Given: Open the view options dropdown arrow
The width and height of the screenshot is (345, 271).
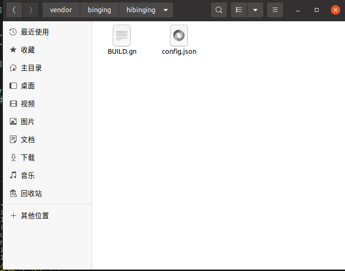Looking at the screenshot, I should [x=255, y=10].
